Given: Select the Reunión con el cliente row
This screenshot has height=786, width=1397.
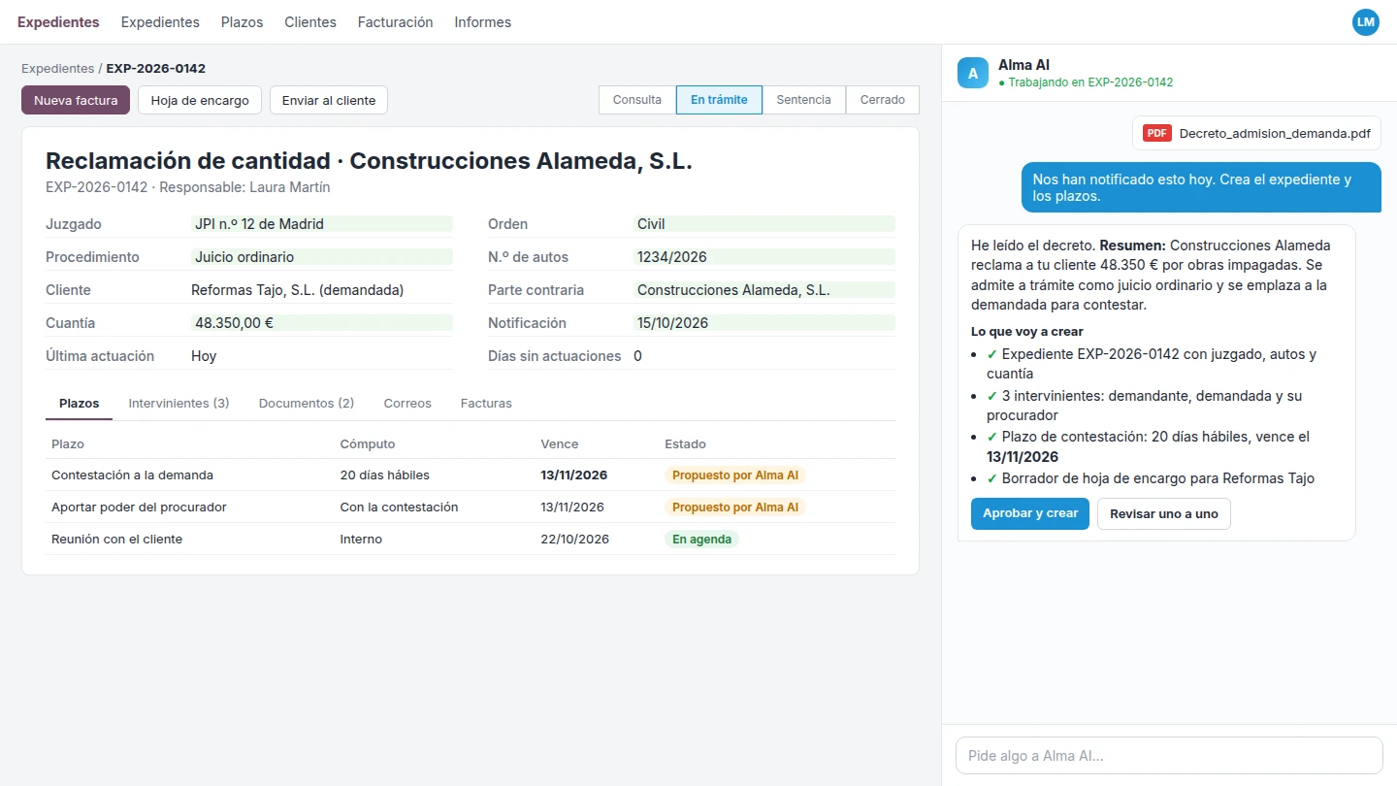Looking at the screenshot, I should (471, 540).
